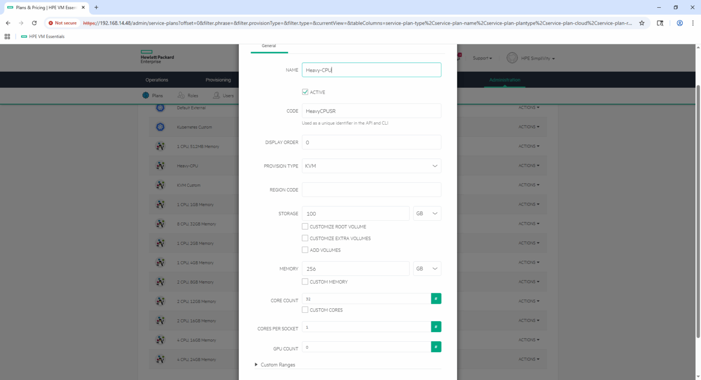Open Actions for the KVM Custom plan
The height and width of the screenshot is (380, 701).
click(x=528, y=185)
